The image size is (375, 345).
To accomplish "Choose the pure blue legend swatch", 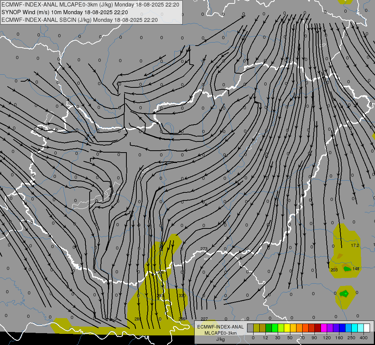I will coord(342,328).
